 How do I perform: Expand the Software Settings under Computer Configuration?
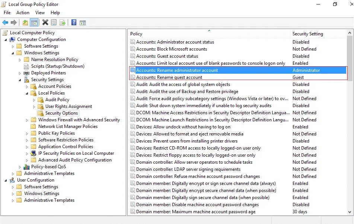tap(13, 47)
